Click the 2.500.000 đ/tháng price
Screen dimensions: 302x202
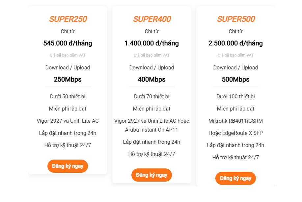pyautogui.click(x=235, y=43)
